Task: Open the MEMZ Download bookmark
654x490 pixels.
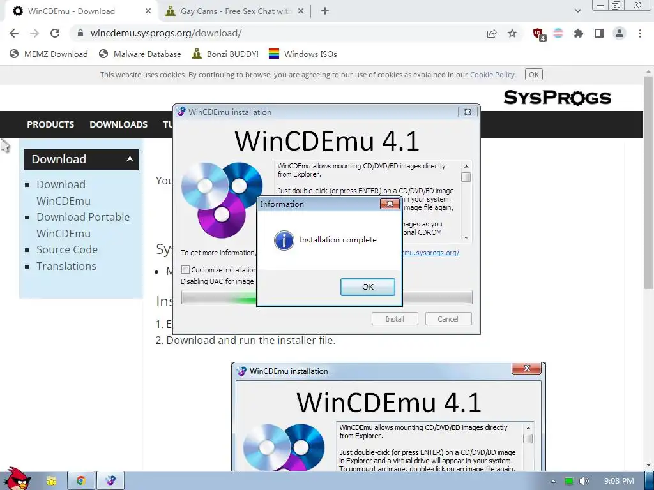Action: (x=49, y=54)
